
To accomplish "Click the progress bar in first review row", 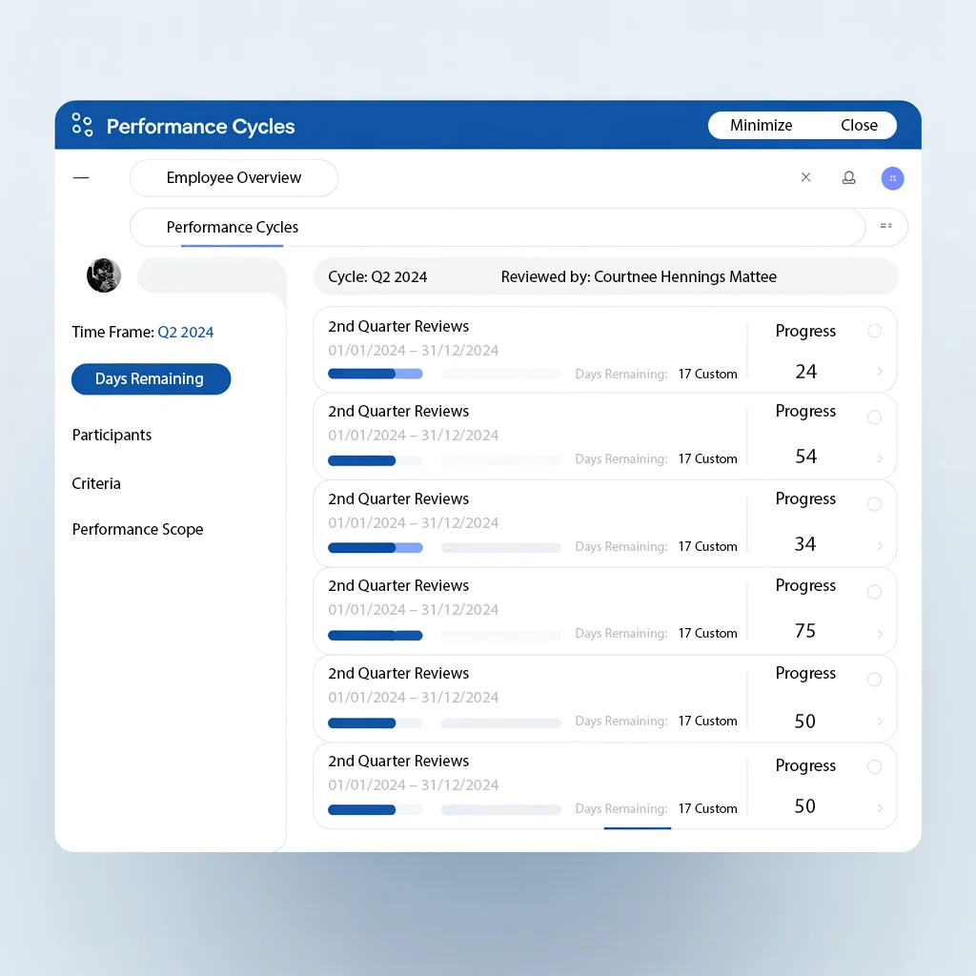I will coord(376,375).
